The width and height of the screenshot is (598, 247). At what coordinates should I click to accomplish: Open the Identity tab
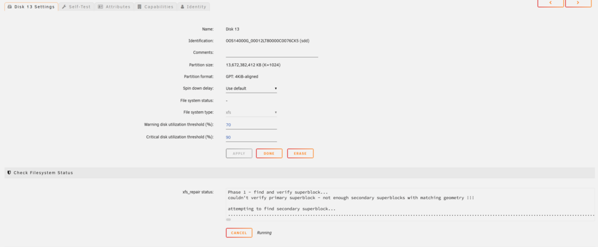click(x=193, y=7)
